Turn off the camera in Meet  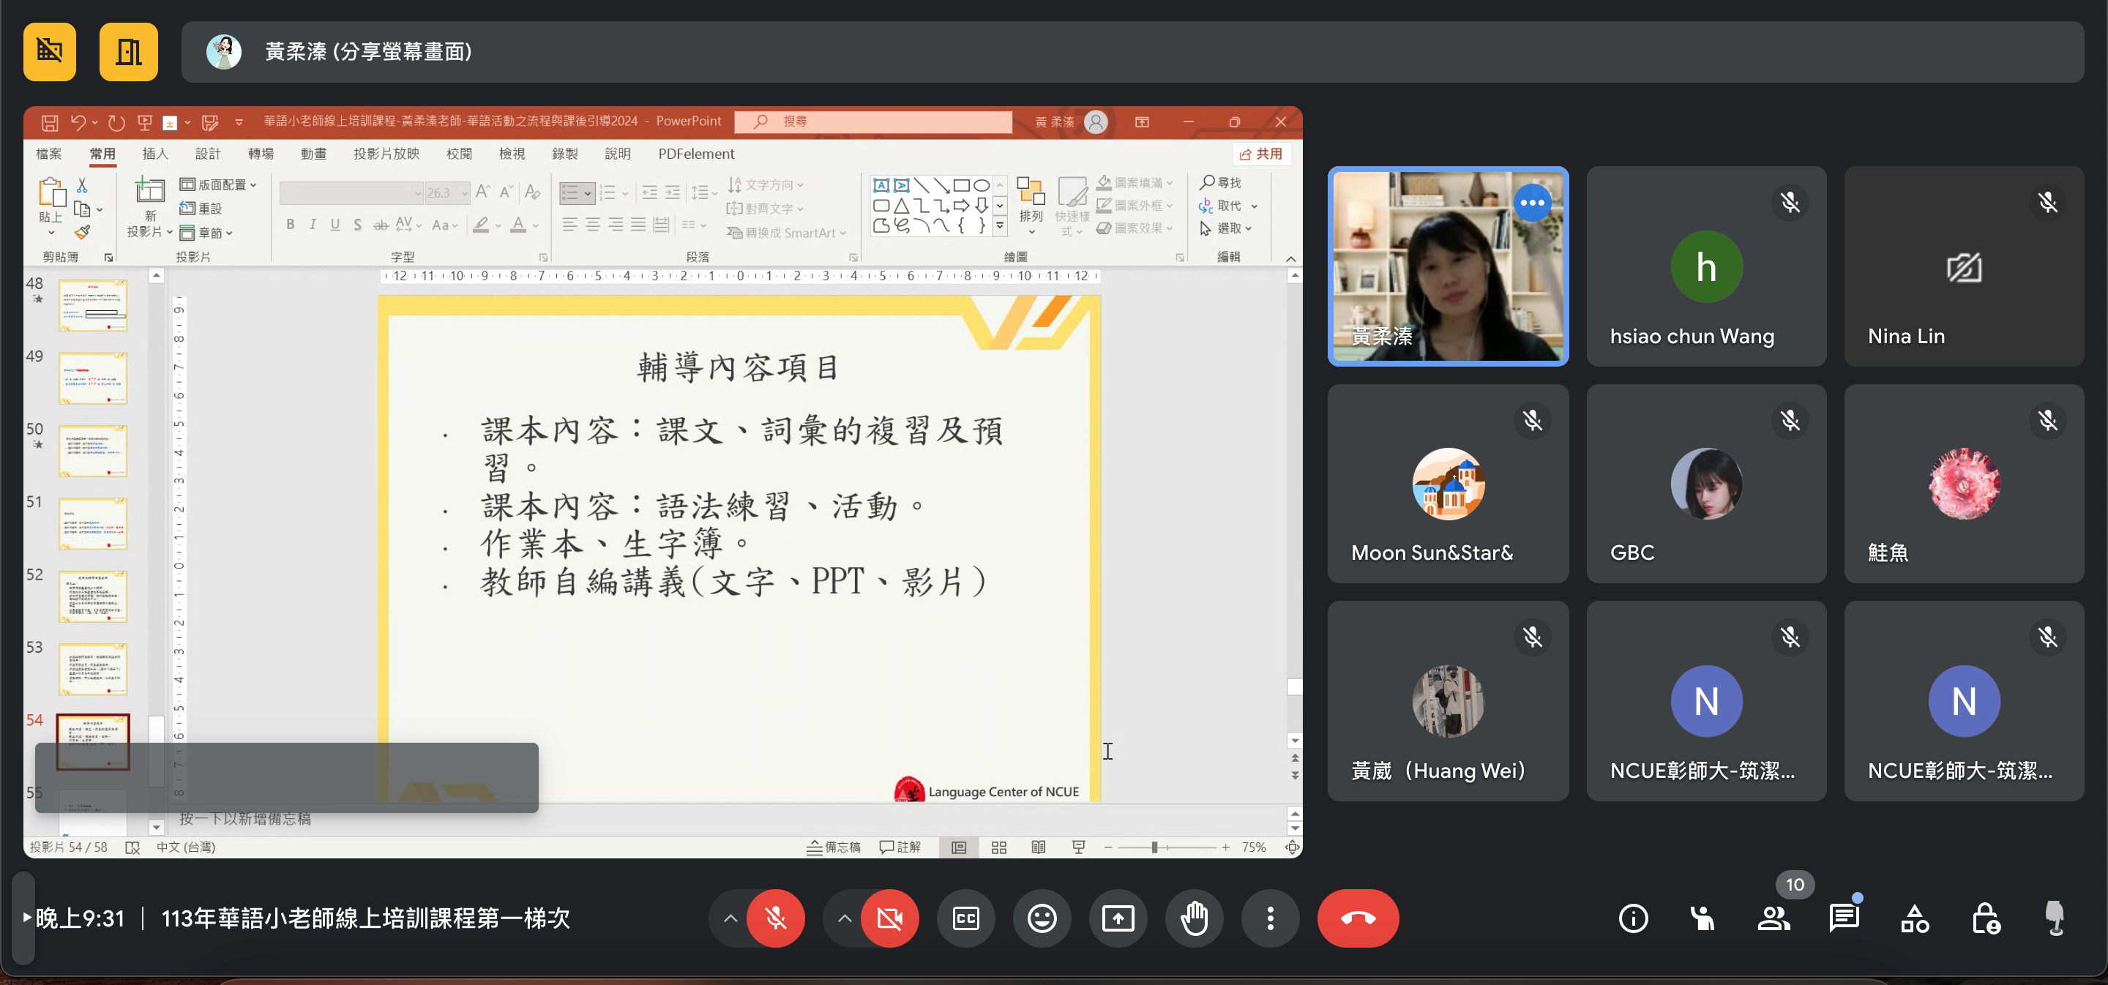(890, 918)
